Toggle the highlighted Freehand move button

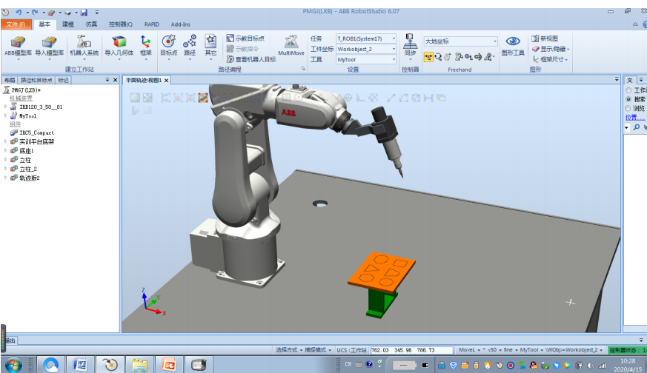tap(429, 57)
